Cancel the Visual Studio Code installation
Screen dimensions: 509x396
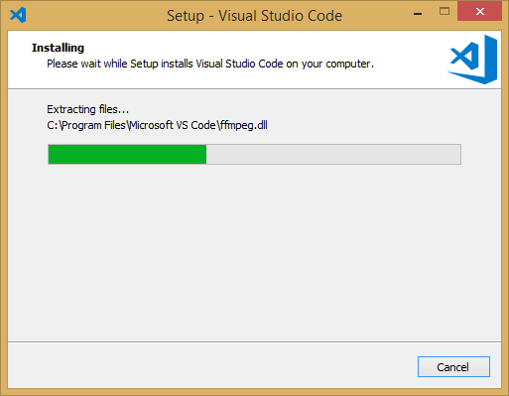tap(453, 367)
